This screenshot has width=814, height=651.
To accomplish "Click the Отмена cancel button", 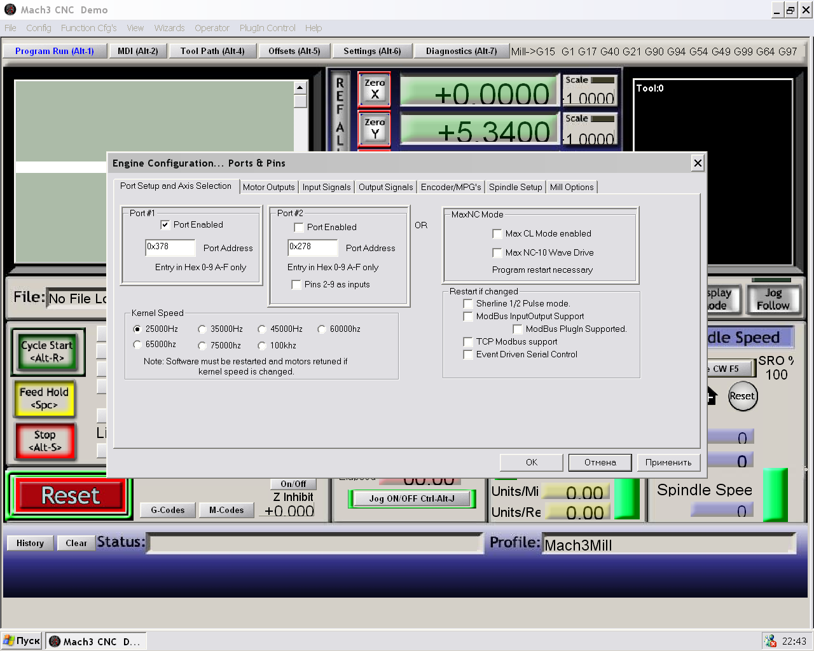I will pyautogui.click(x=600, y=462).
